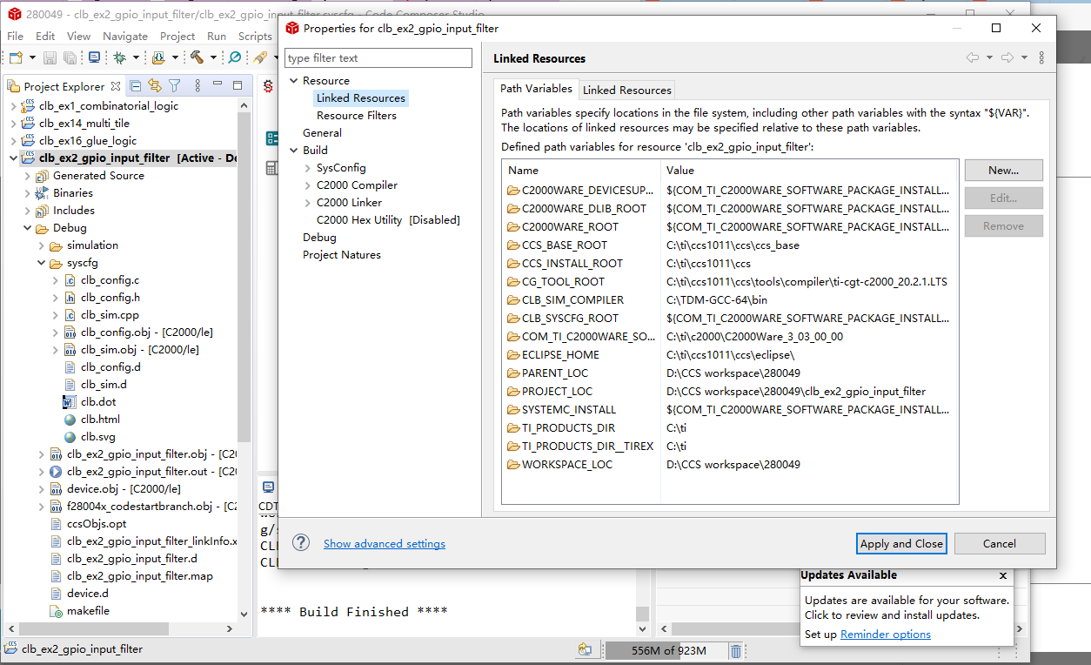This screenshot has height=665, width=1091.
Task: Expand the SysConfig node
Action: (x=308, y=168)
